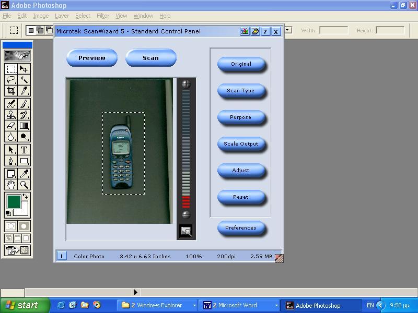
Task: Select the Clone Stamp tool
Action: (x=11, y=115)
